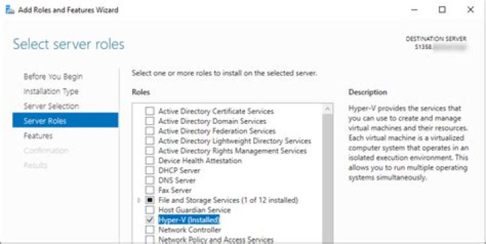
Task: Click File and Storage Services (1 of 12 installed) text
Action: [x=228, y=200]
